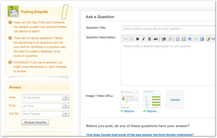
Task: Insert a bulleted list
Action: pos(178,39)
